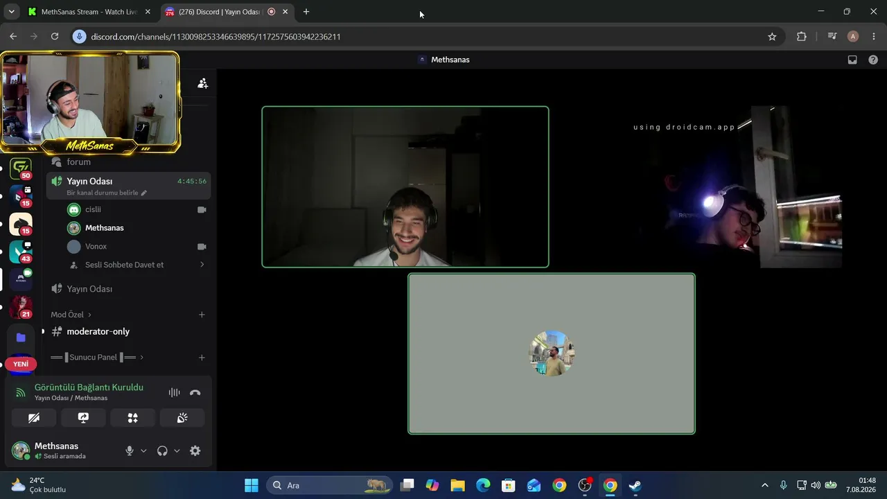Screen dimensions: 887x499
Task: Turn on camera in voice panel
Action: coord(34,418)
